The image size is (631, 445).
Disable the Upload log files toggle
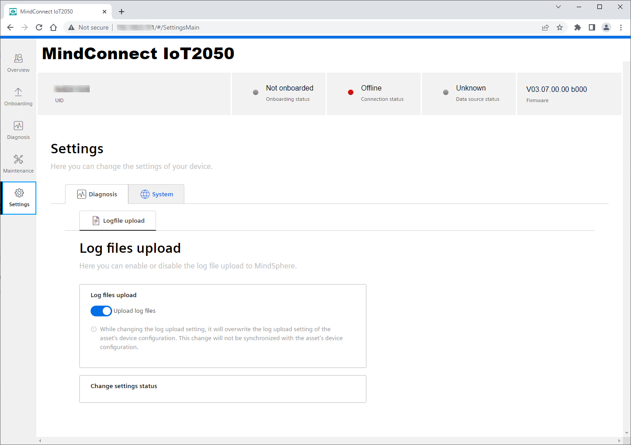coord(101,311)
